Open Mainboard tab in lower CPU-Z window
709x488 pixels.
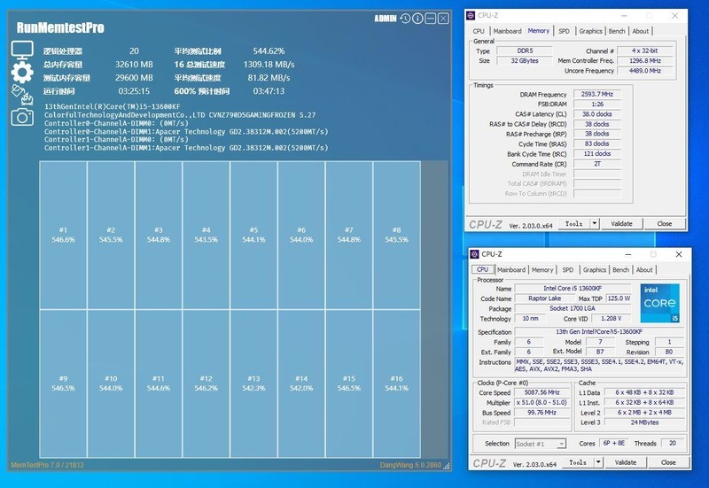pos(511,270)
